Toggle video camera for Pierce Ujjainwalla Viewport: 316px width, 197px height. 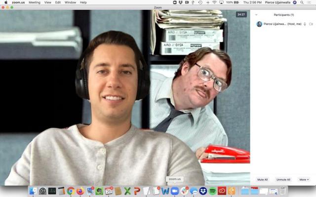pos(311,24)
